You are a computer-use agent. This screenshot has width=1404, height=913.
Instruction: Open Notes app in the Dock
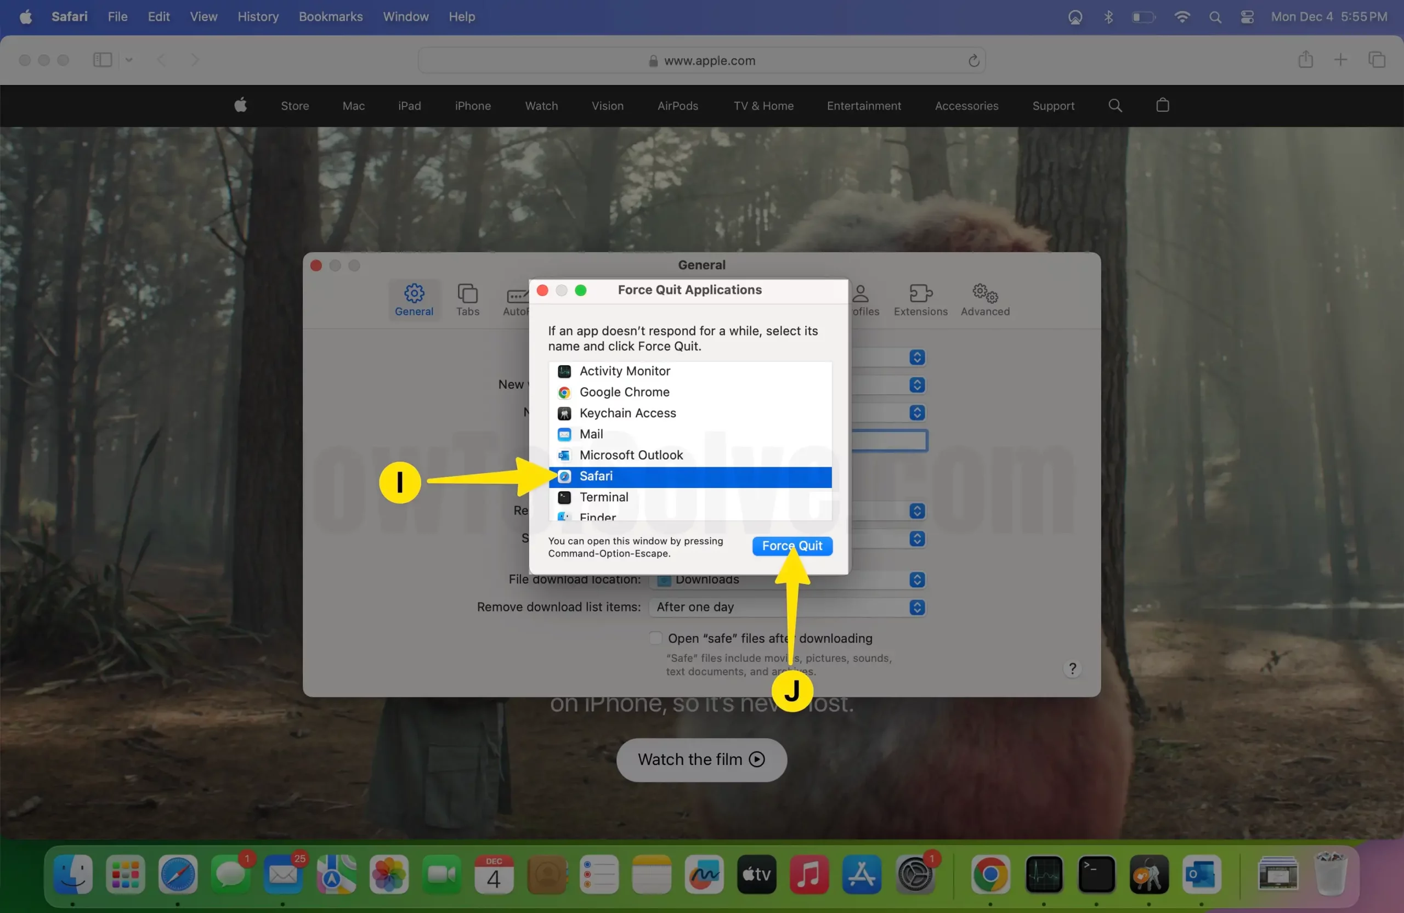pos(651,874)
